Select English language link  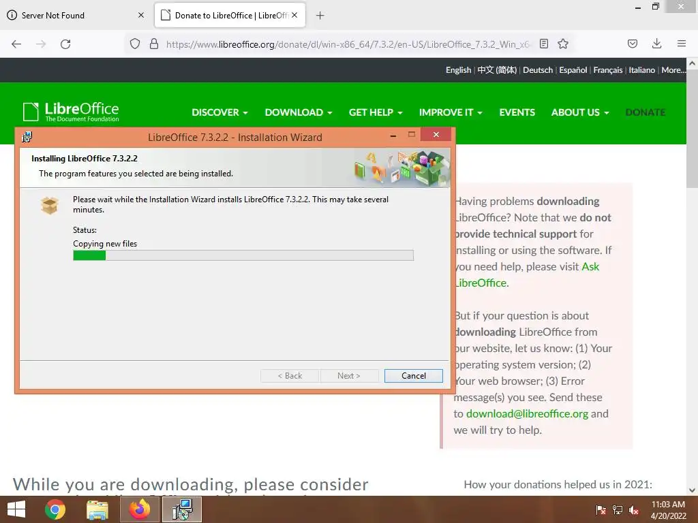(458, 70)
